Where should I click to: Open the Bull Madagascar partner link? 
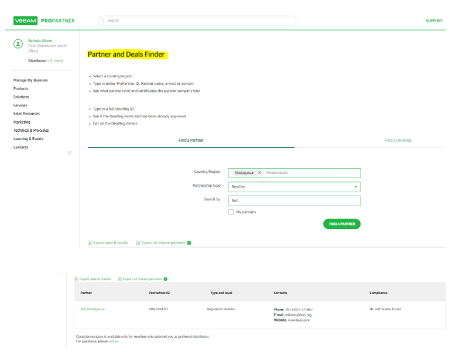click(93, 309)
